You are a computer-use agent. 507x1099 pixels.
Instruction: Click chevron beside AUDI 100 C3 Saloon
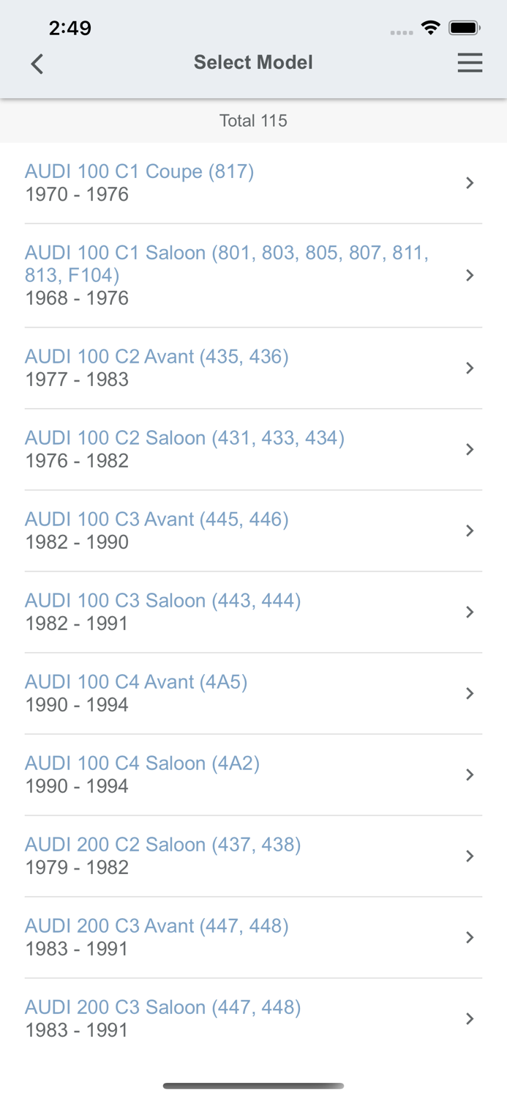470,612
